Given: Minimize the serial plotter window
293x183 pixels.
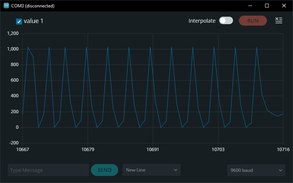Looking at the screenshot, I should point(249,6).
